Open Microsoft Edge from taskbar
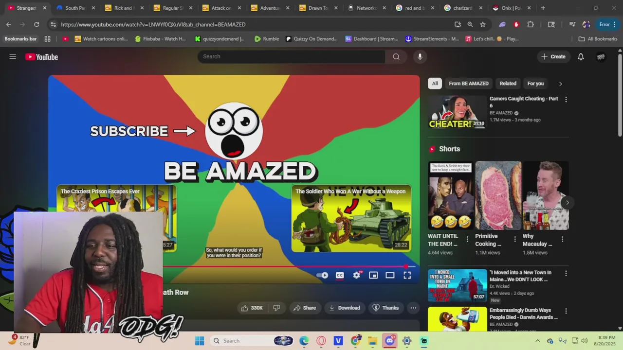The width and height of the screenshot is (623, 350). 304,341
